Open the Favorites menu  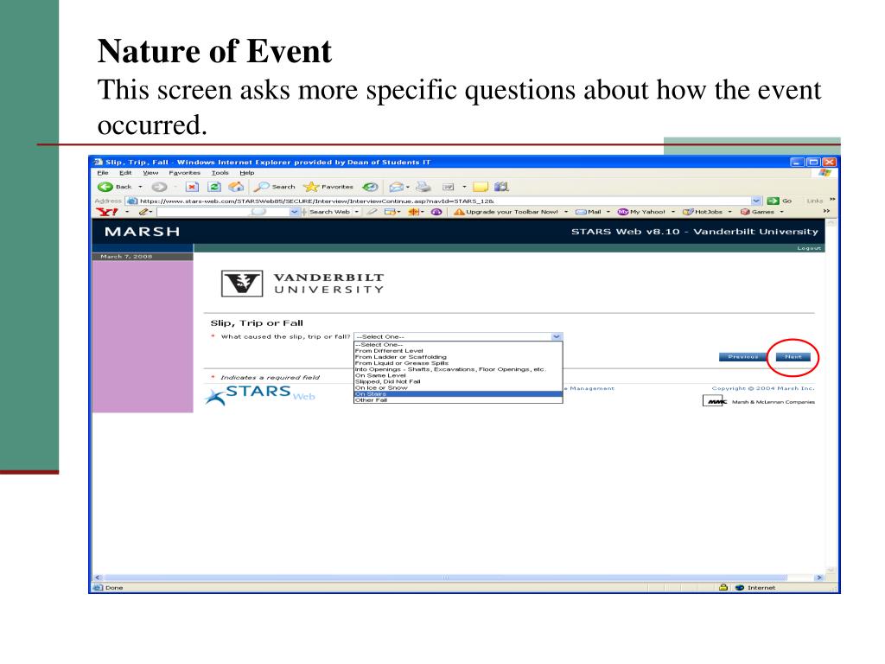185,173
